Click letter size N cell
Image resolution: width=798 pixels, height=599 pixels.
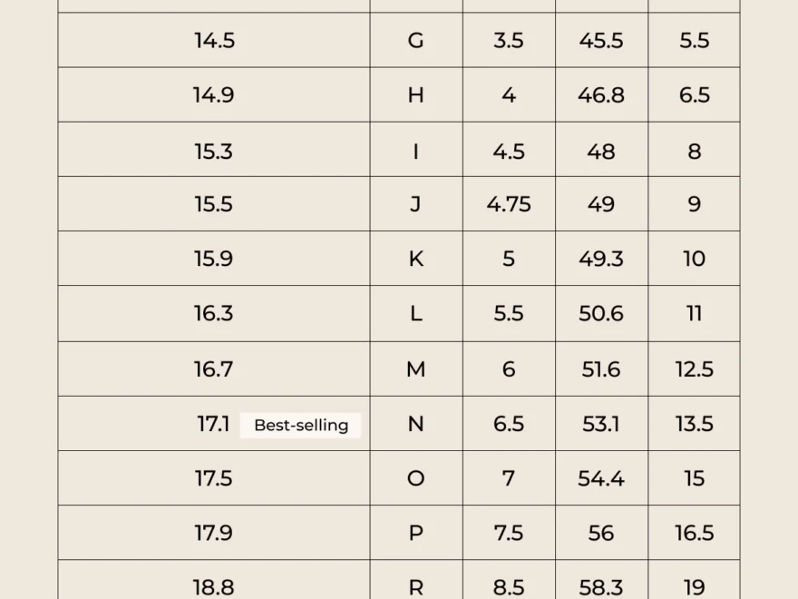point(416,424)
